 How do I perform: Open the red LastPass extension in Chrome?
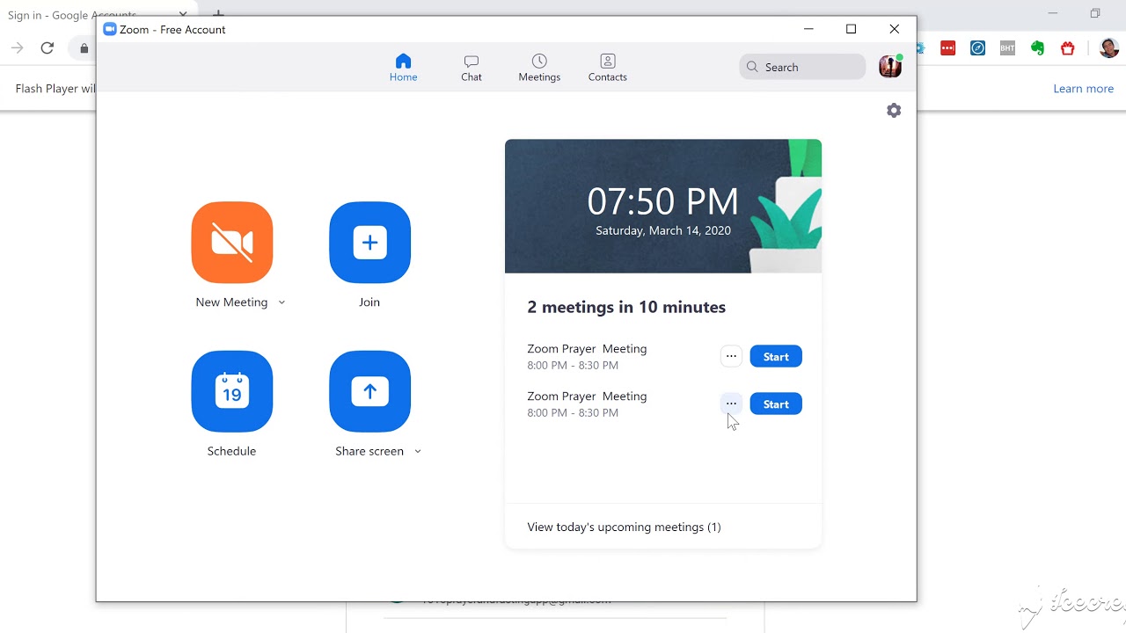coord(947,48)
